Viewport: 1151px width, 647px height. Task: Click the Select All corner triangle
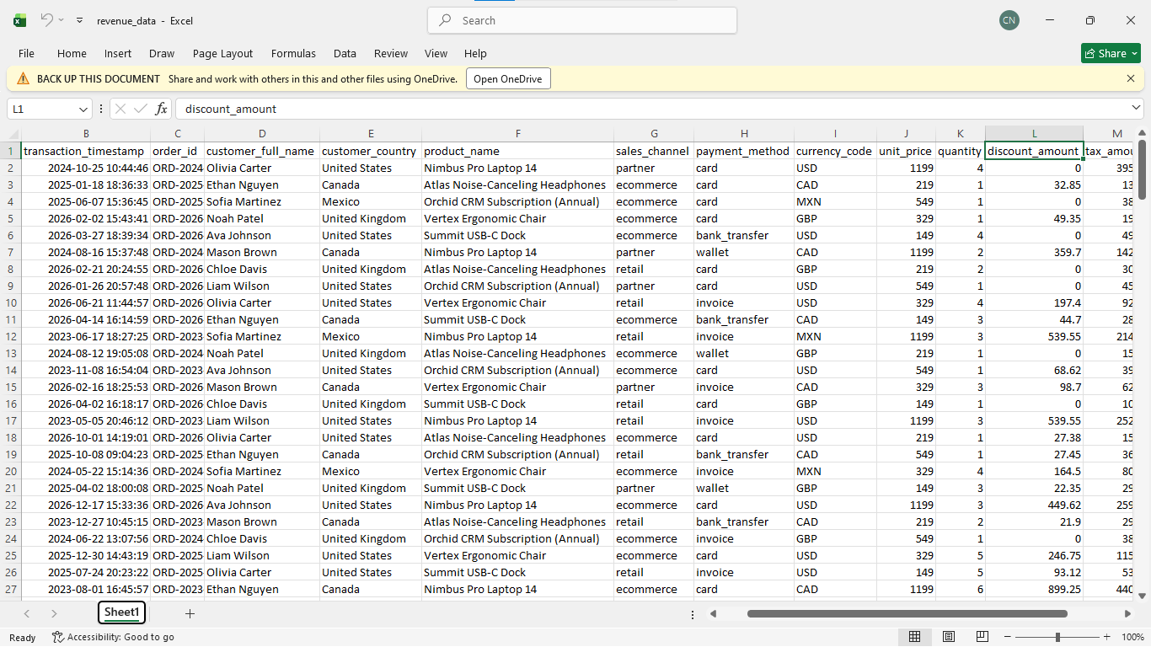pyautogui.click(x=13, y=134)
